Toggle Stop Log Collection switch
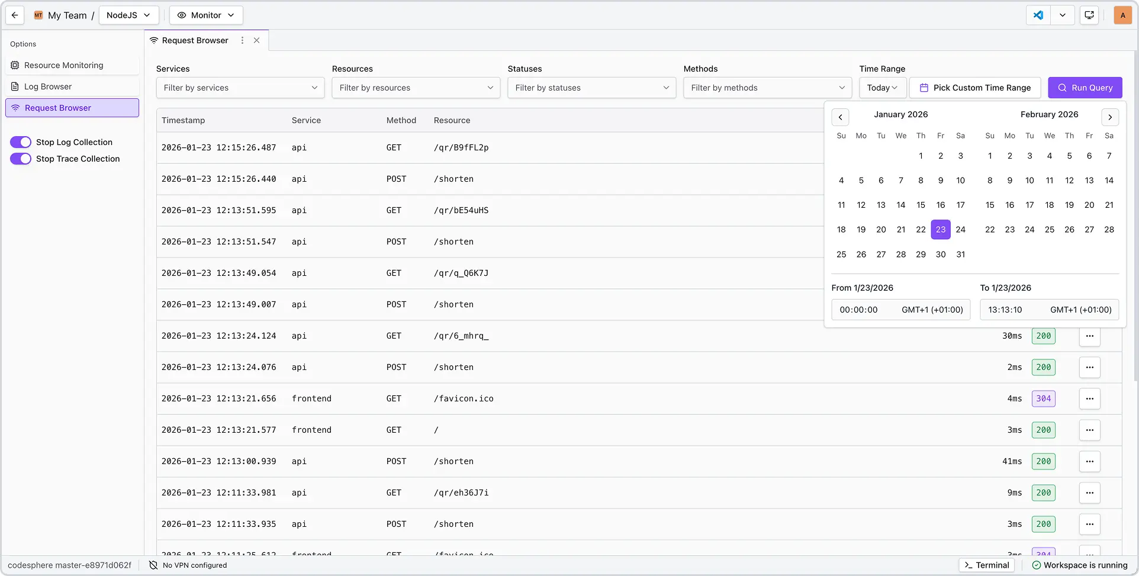 pos(21,142)
